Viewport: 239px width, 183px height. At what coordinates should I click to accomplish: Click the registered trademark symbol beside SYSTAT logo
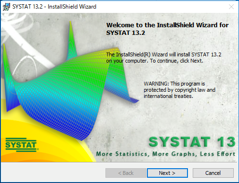38,150
